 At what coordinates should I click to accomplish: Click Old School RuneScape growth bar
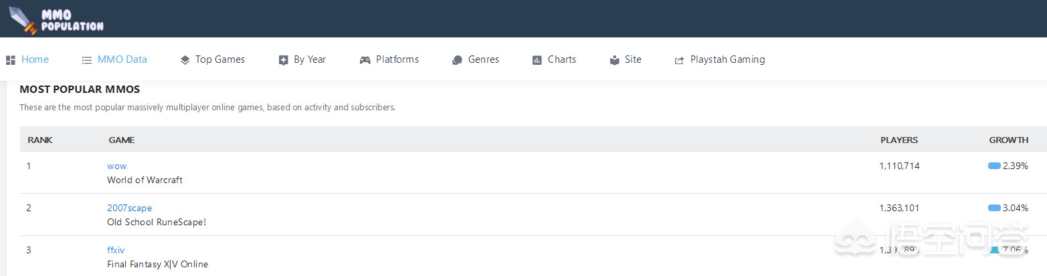994,208
